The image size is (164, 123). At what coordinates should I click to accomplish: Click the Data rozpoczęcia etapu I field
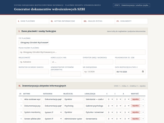tap(130, 72)
